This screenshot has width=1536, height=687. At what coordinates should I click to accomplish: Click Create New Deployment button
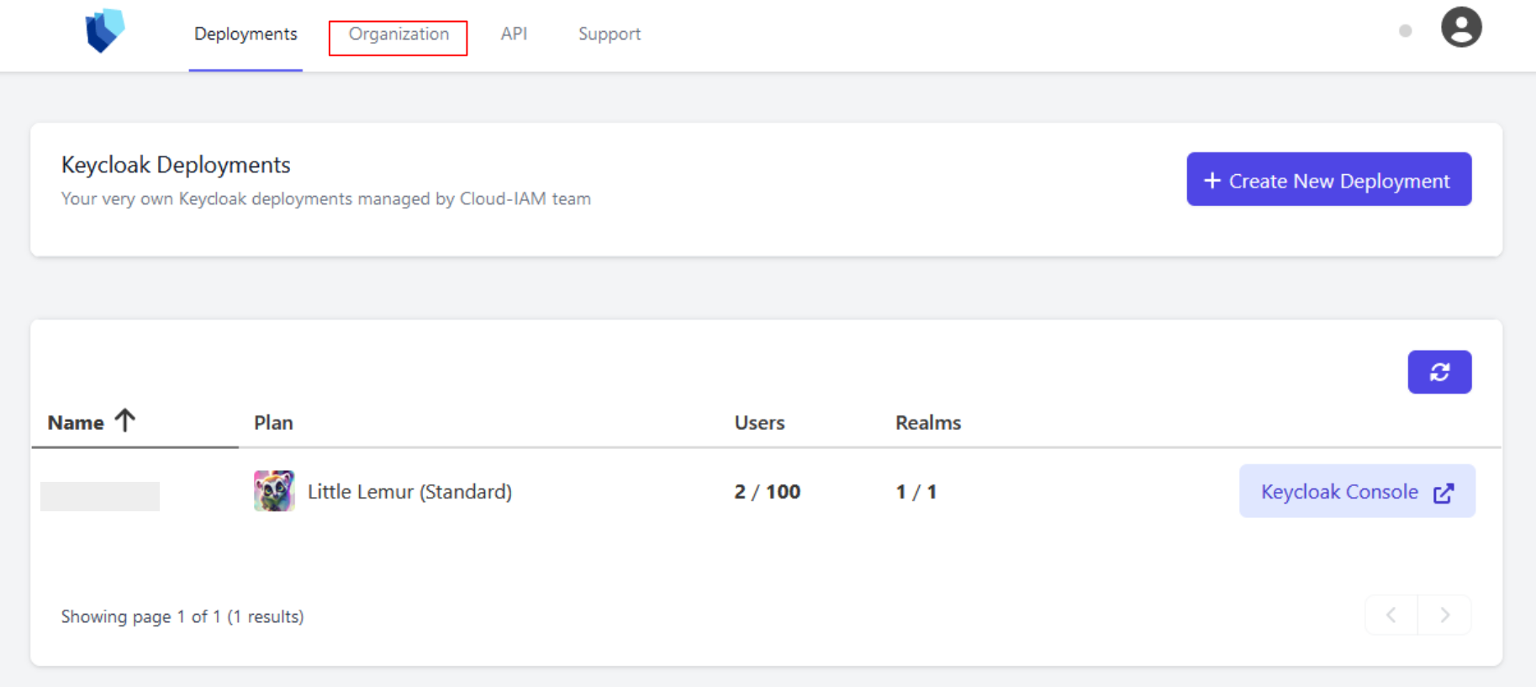(1328, 179)
